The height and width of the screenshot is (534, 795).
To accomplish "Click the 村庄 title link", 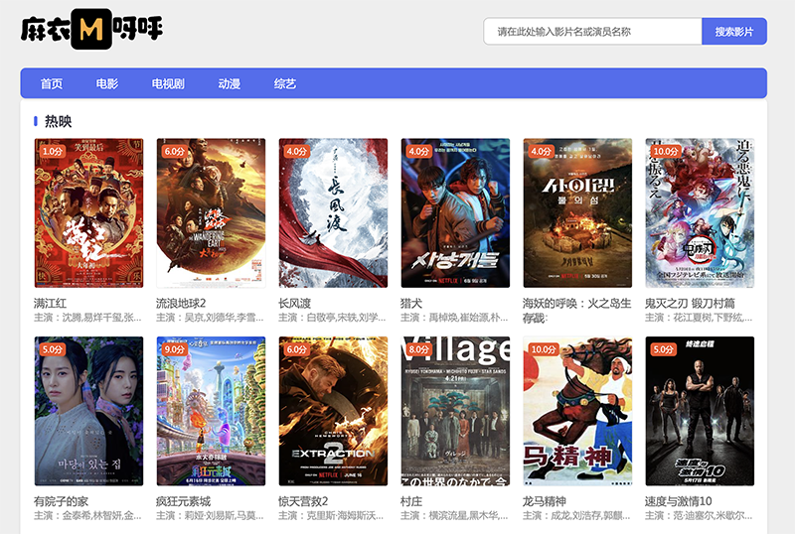I will tap(411, 501).
